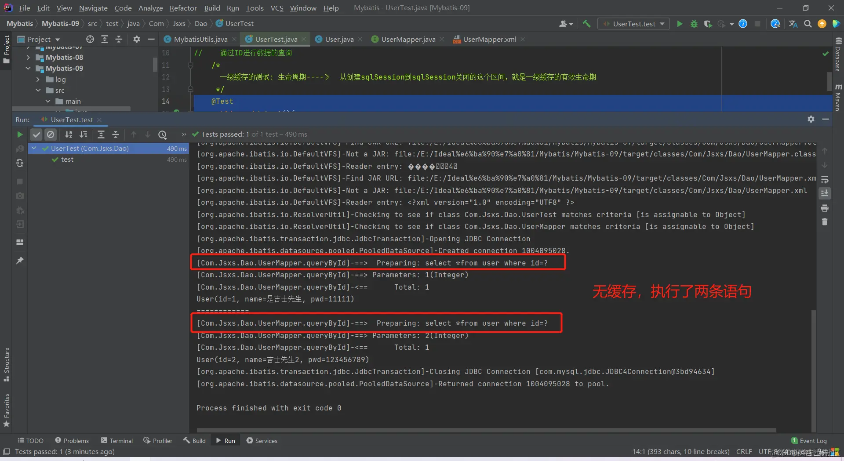
Task: Switch to User.java editor tab
Action: [x=335, y=39]
